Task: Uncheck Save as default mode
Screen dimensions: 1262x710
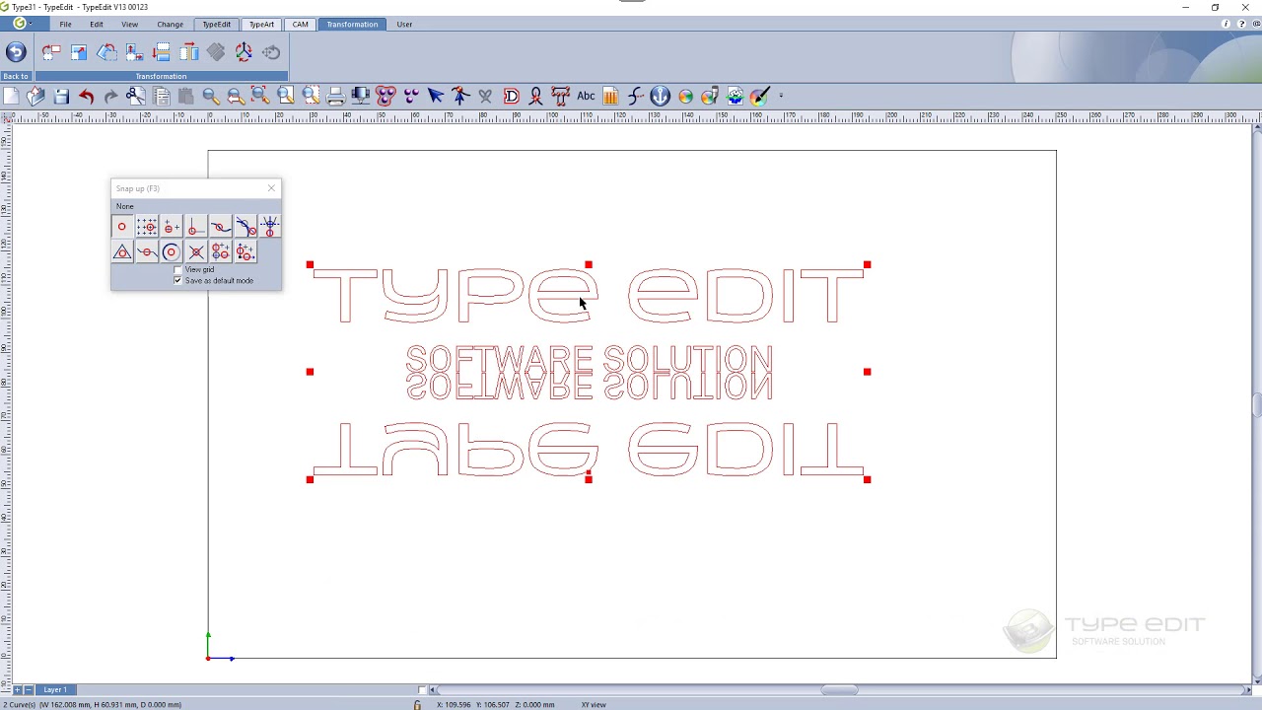Action: (178, 281)
